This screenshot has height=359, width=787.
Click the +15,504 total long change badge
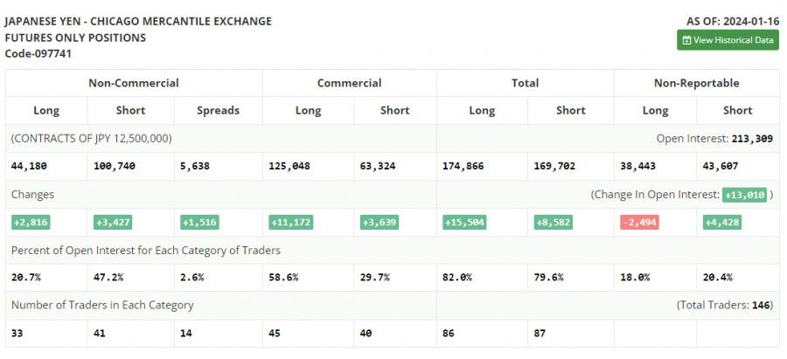(x=464, y=222)
